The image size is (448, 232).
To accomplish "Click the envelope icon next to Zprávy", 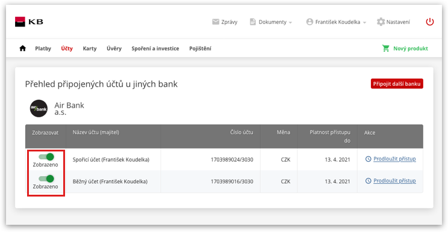I will pos(216,22).
